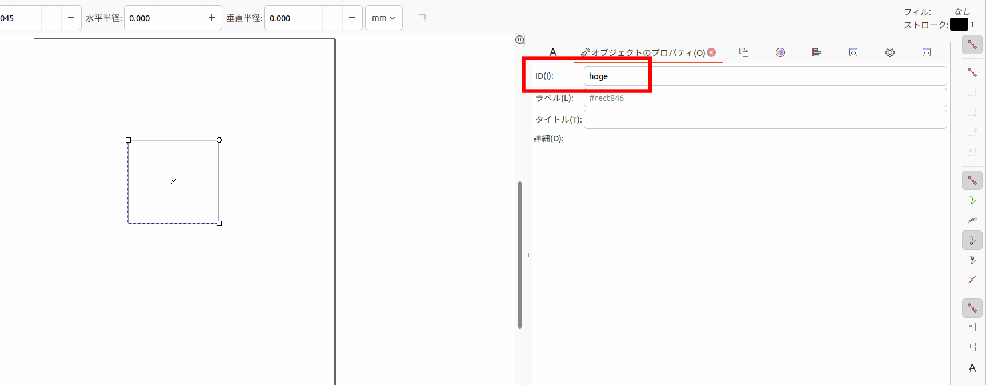The image size is (986, 385).
Task: Decrease 垂直半径 value with minus button
Action: tap(332, 18)
